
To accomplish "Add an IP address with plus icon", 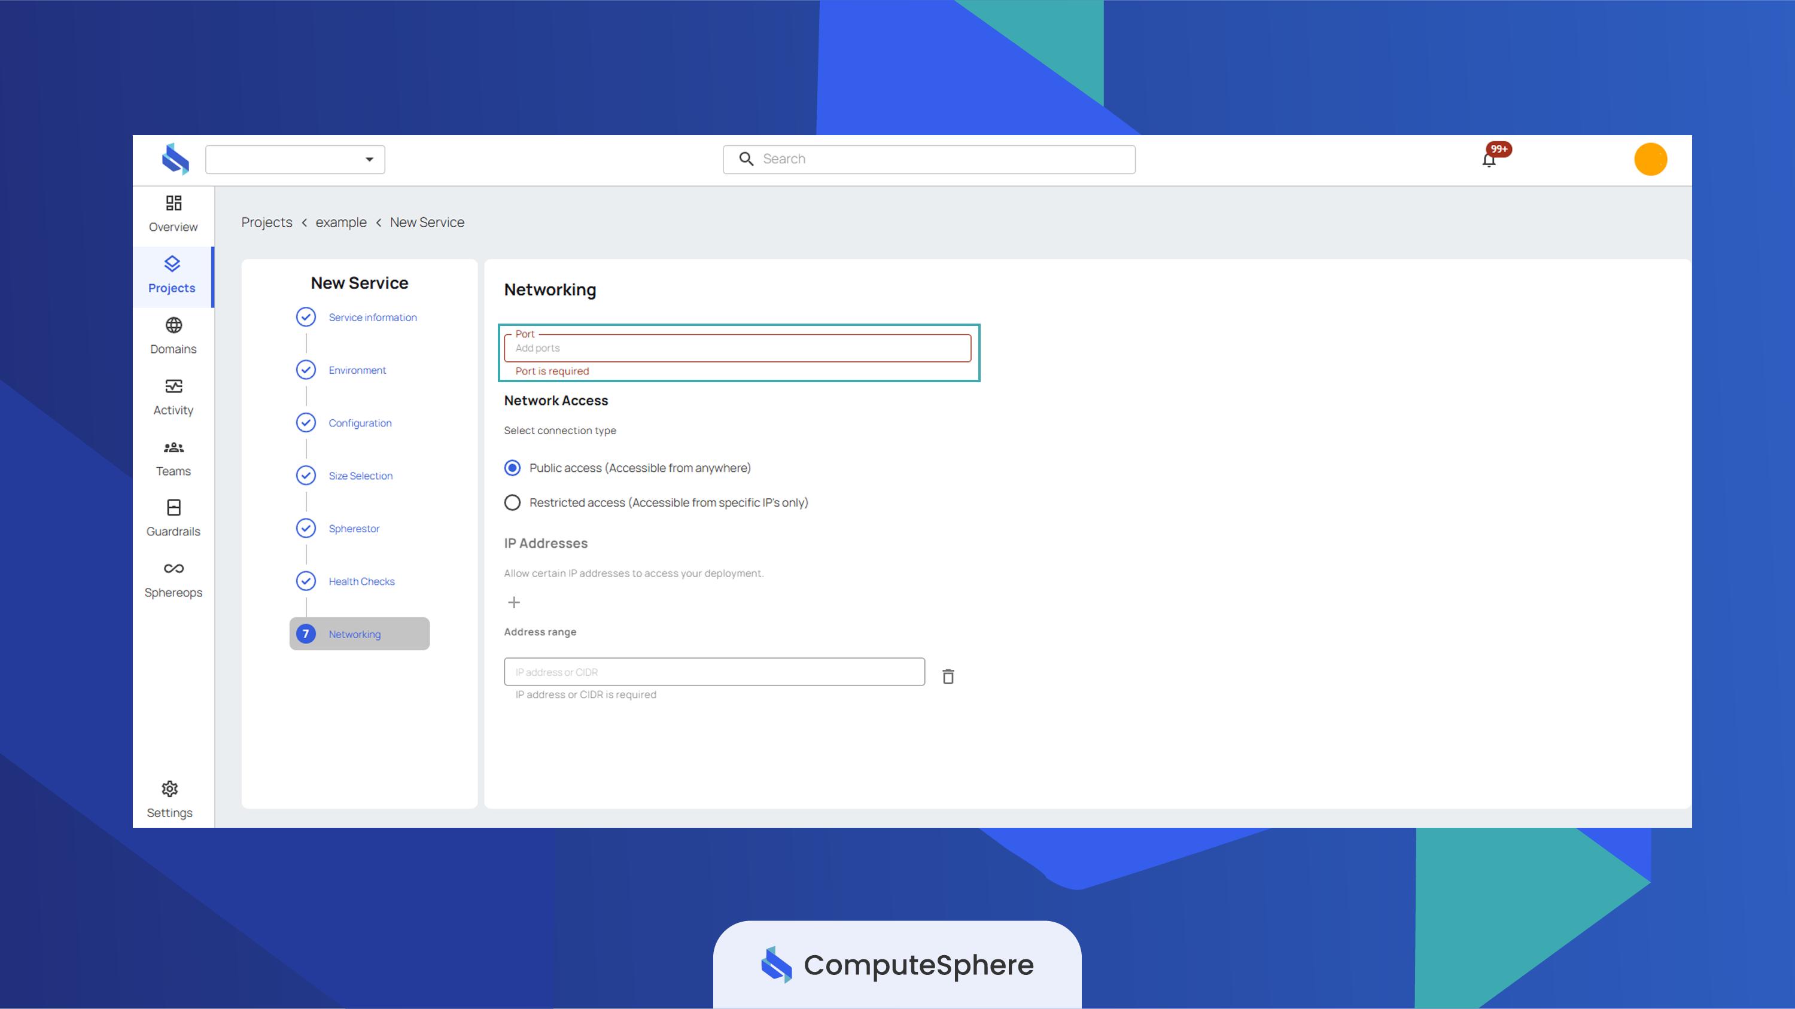I will [x=514, y=602].
